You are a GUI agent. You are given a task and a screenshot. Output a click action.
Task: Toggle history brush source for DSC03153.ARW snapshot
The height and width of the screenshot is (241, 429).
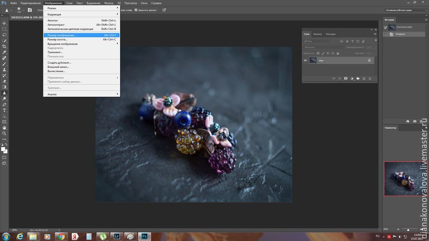(x=386, y=27)
